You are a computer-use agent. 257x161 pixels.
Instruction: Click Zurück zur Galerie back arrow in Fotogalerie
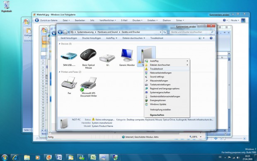37,20
